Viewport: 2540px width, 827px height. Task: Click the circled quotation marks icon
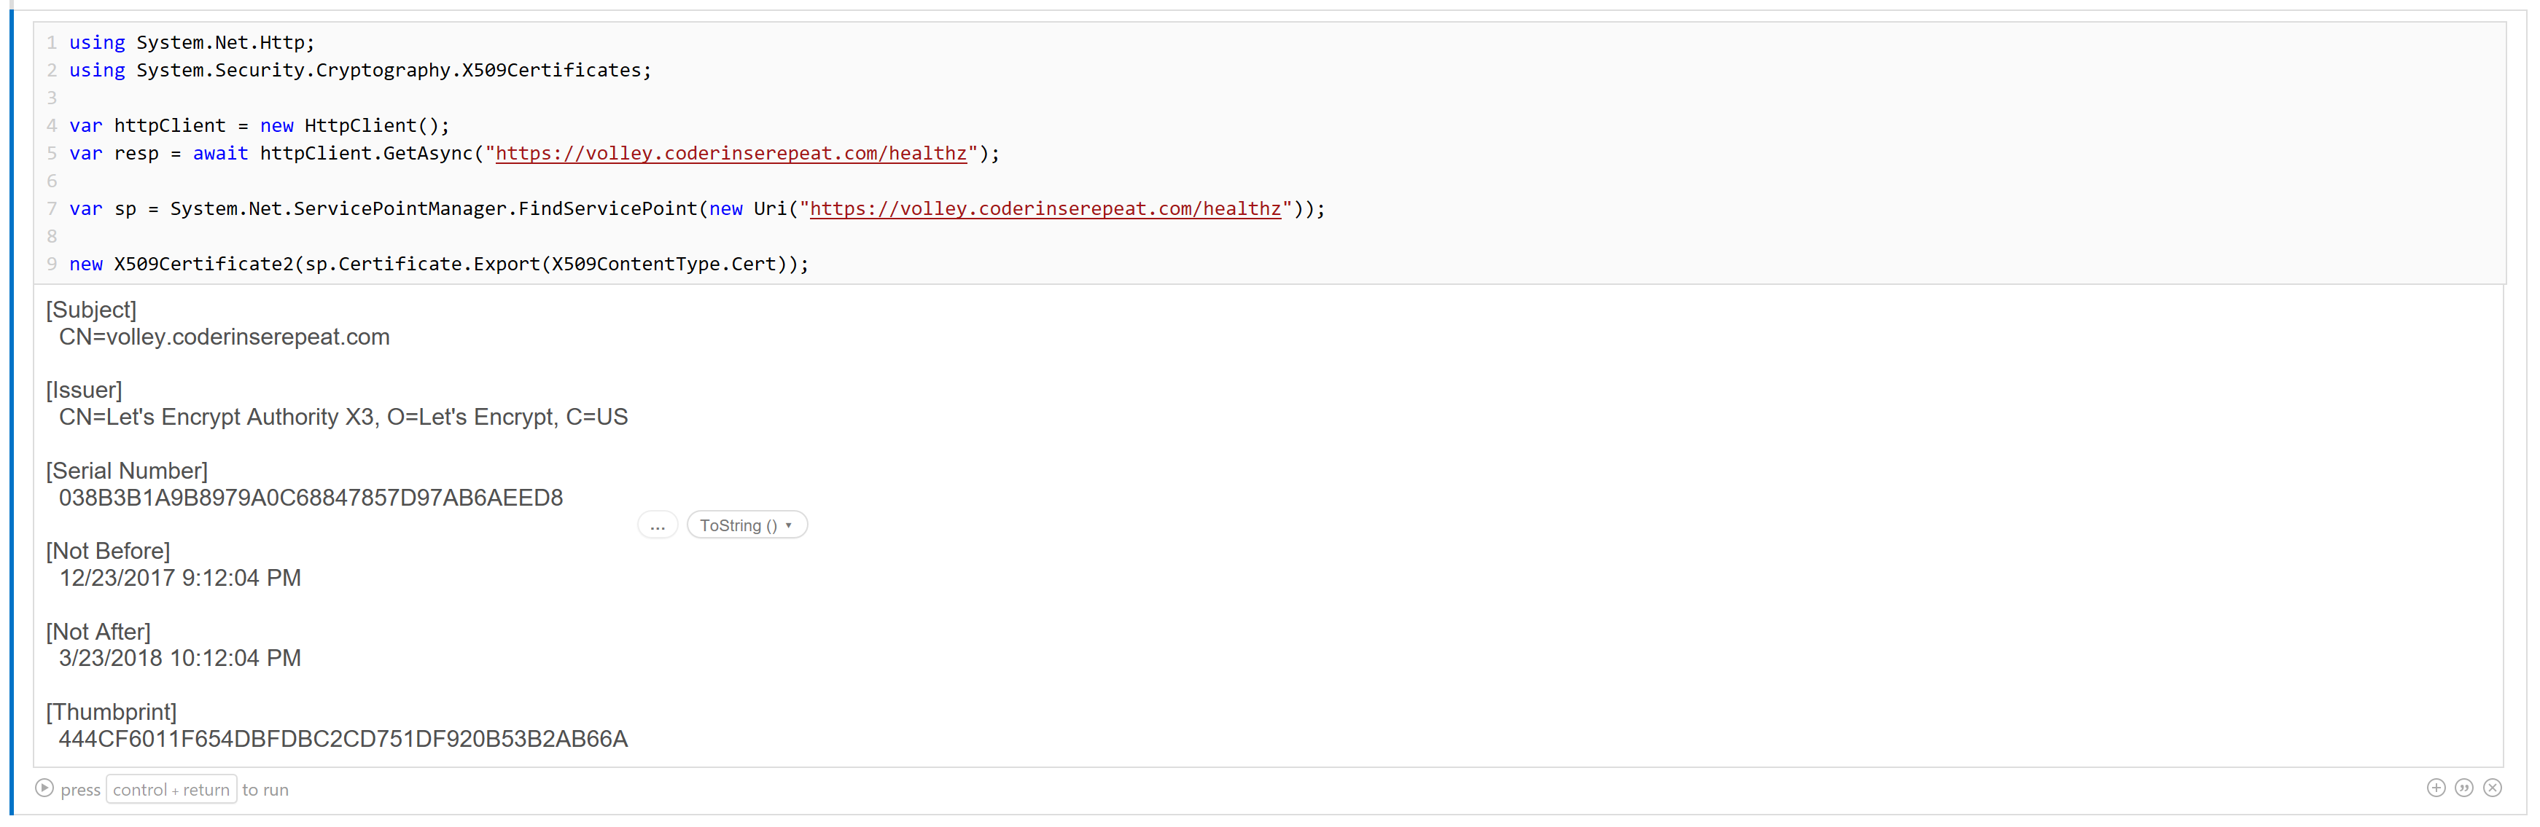(x=2464, y=788)
